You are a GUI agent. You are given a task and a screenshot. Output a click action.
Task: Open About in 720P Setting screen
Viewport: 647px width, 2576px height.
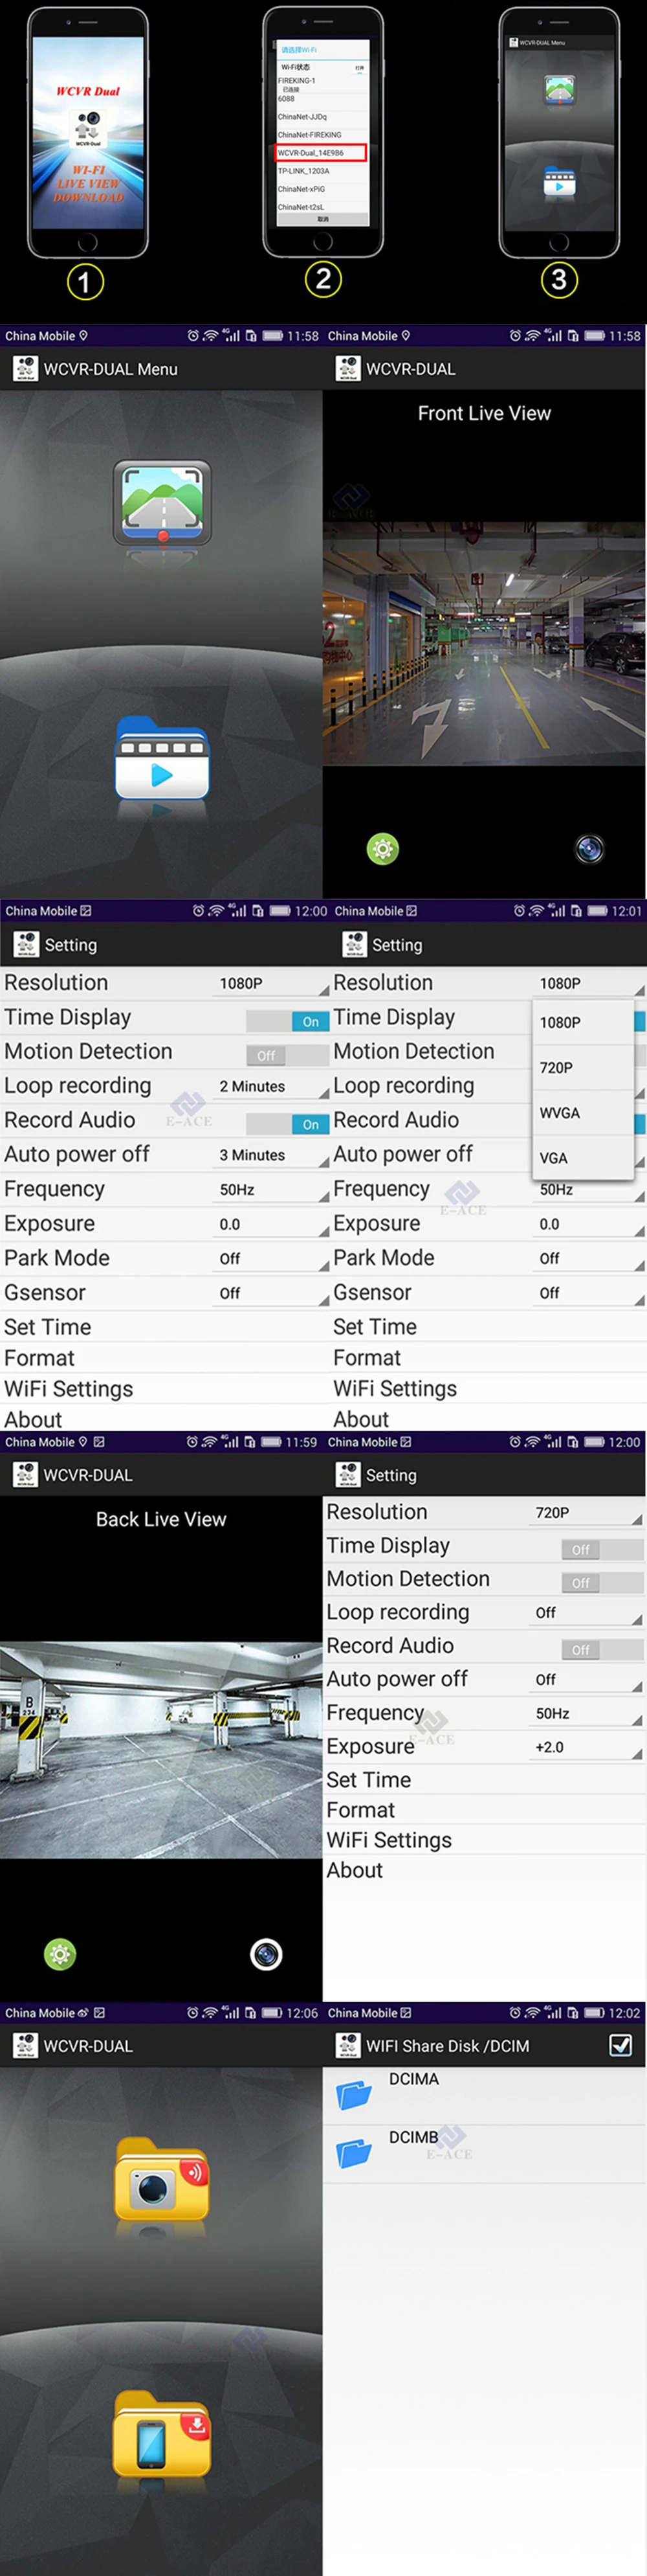tap(483, 1870)
